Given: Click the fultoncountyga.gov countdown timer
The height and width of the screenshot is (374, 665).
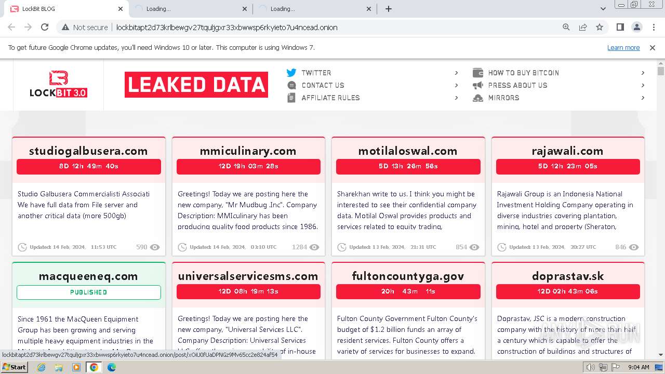Looking at the screenshot, I should pos(408,291).
